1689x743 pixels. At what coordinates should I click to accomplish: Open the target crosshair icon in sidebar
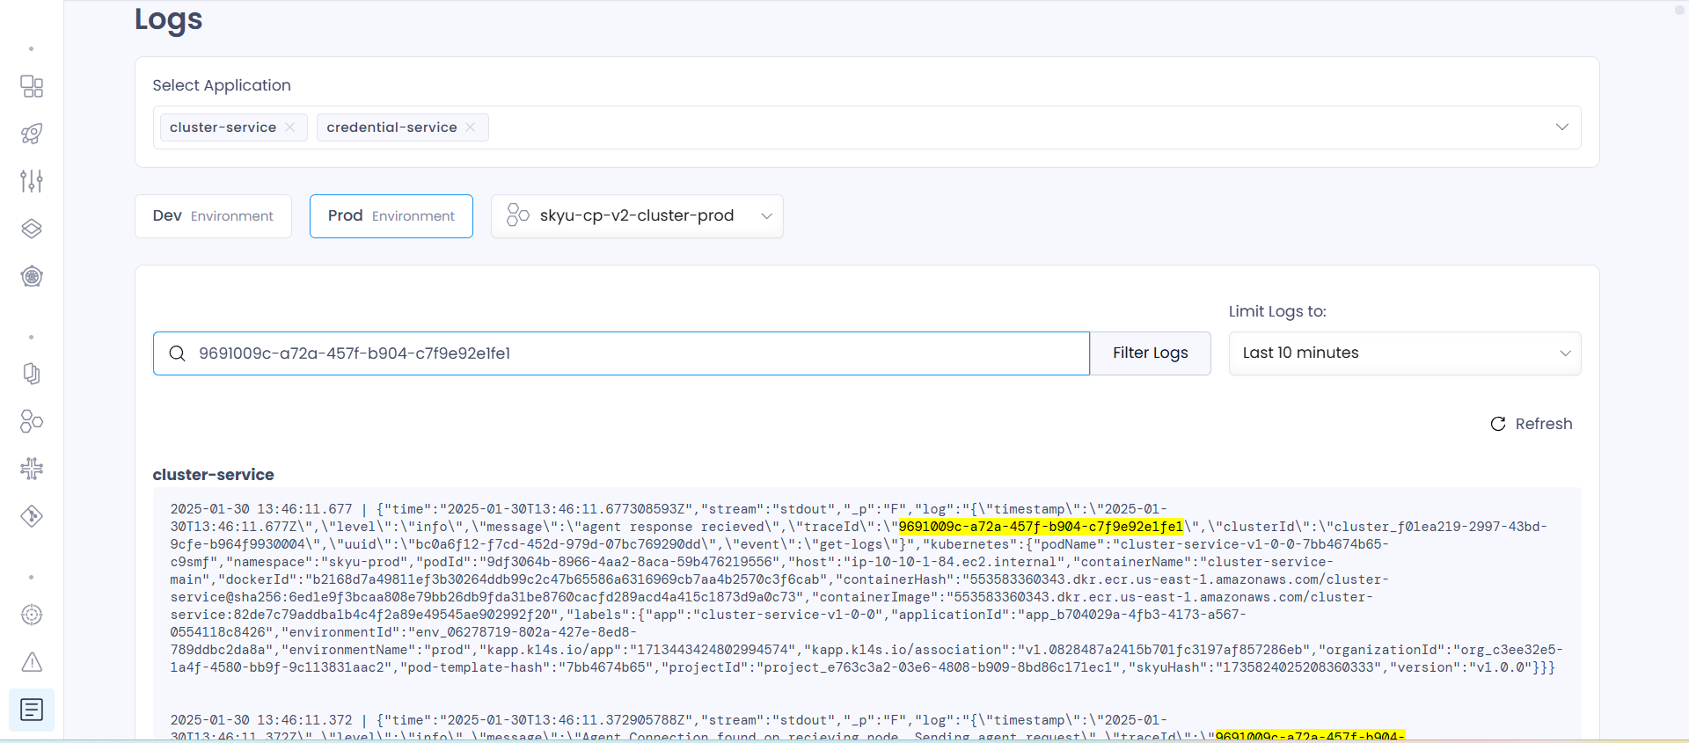[32, 615]
